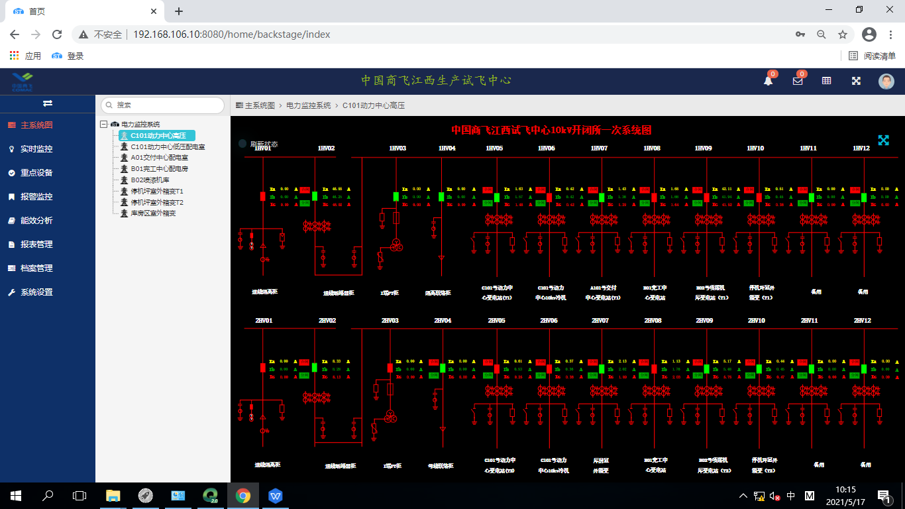Click the 电力监控系统 breadcrumb link
Screen dimensions: 905x509
[x=308, y=105]
